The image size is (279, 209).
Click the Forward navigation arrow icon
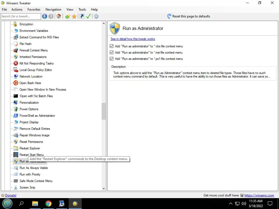tap(51, 16)
